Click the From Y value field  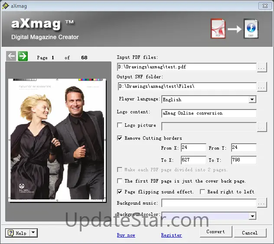(x=244, y=148)
